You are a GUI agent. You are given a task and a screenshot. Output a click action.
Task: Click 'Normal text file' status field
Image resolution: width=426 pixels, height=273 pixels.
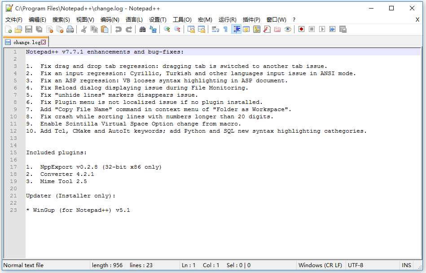point(23,265)
